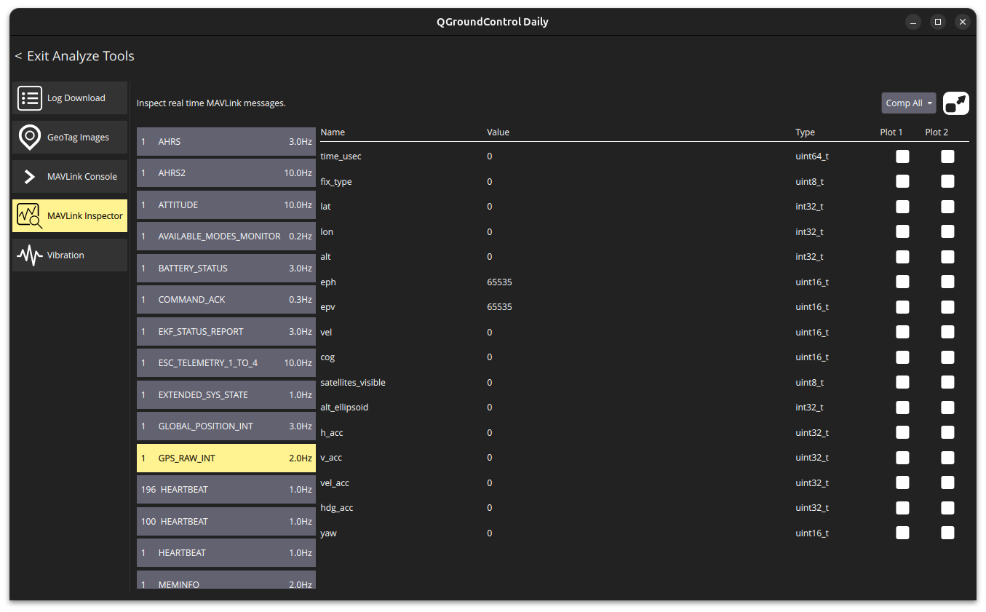Click the satellites_visible field name
This screenshot has width=986, height=612.
[x=353, y=382]
